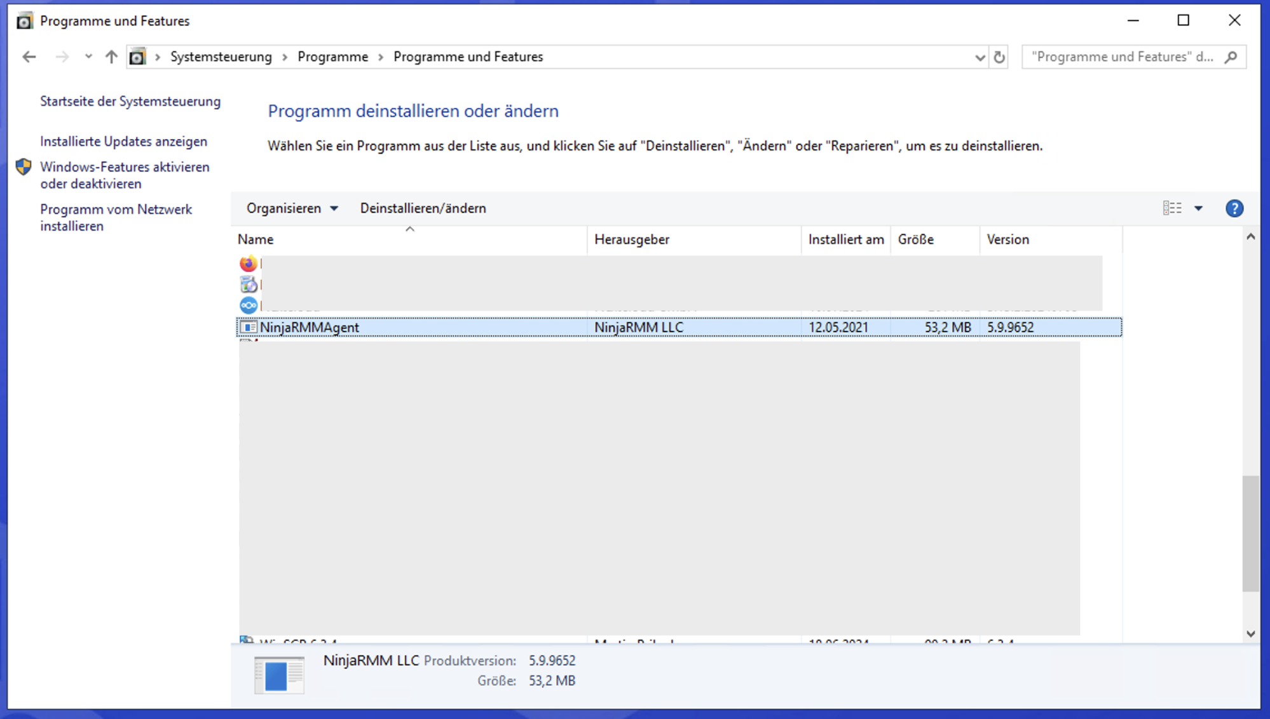
Task: Click the 5.9.9652 version cell in the row
Action: point(1010,327)
